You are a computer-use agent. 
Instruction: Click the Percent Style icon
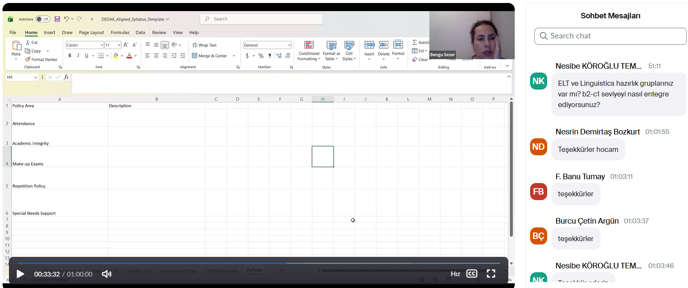[x=261, y=56]
